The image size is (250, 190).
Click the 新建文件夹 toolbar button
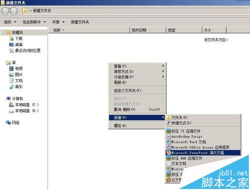[x=80, y=22]
